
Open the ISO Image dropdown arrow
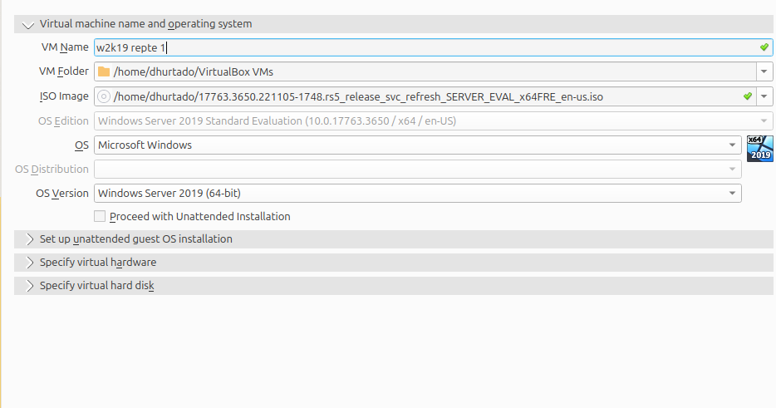[x=764, y=97]
